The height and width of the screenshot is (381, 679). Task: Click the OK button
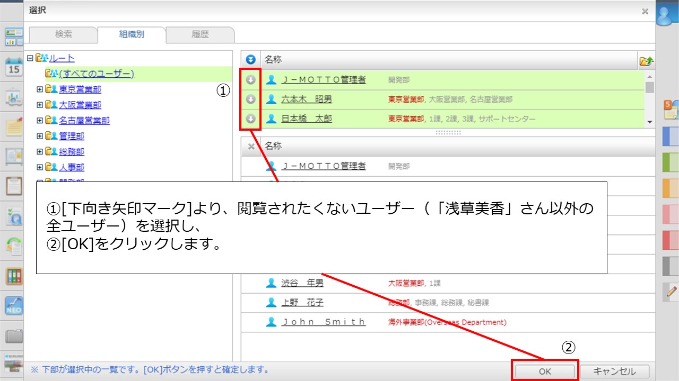pos(545,371)
